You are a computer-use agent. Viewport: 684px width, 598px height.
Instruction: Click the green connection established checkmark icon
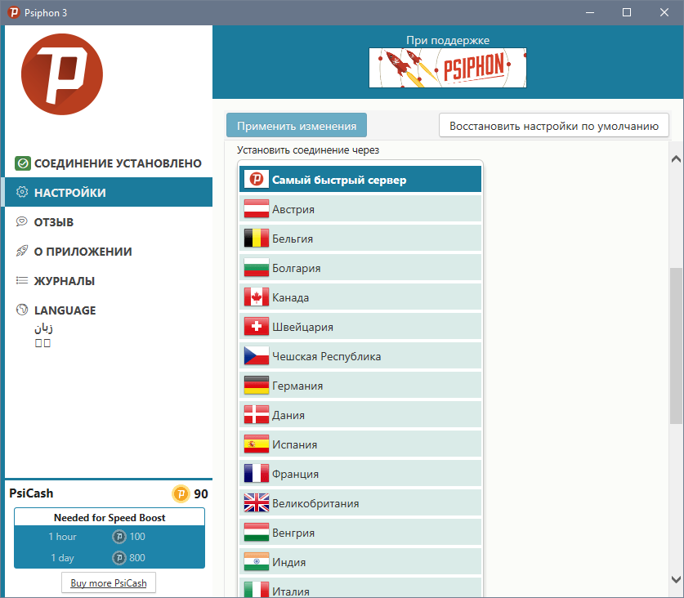pyautogui.click(x=23, y=163)
